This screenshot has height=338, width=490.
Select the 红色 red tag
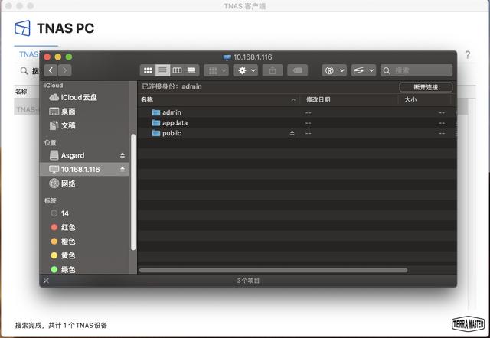click(x=68, y=227)
